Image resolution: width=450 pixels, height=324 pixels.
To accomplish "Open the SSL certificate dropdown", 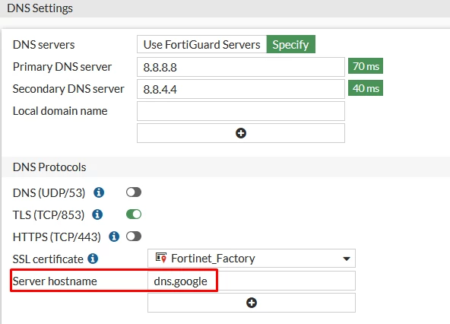I will (252, 259).
